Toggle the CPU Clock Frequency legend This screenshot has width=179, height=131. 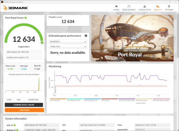[127, 100]
